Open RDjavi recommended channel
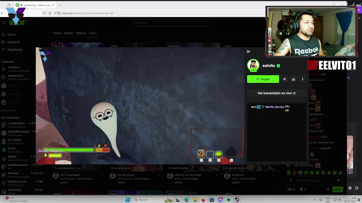This screenshot has height=203, width=362. coord(18,158)
